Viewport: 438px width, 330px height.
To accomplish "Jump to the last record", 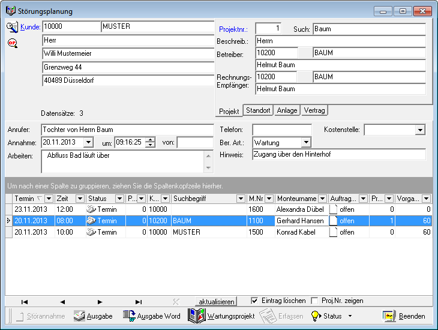I will click(138, 301).
